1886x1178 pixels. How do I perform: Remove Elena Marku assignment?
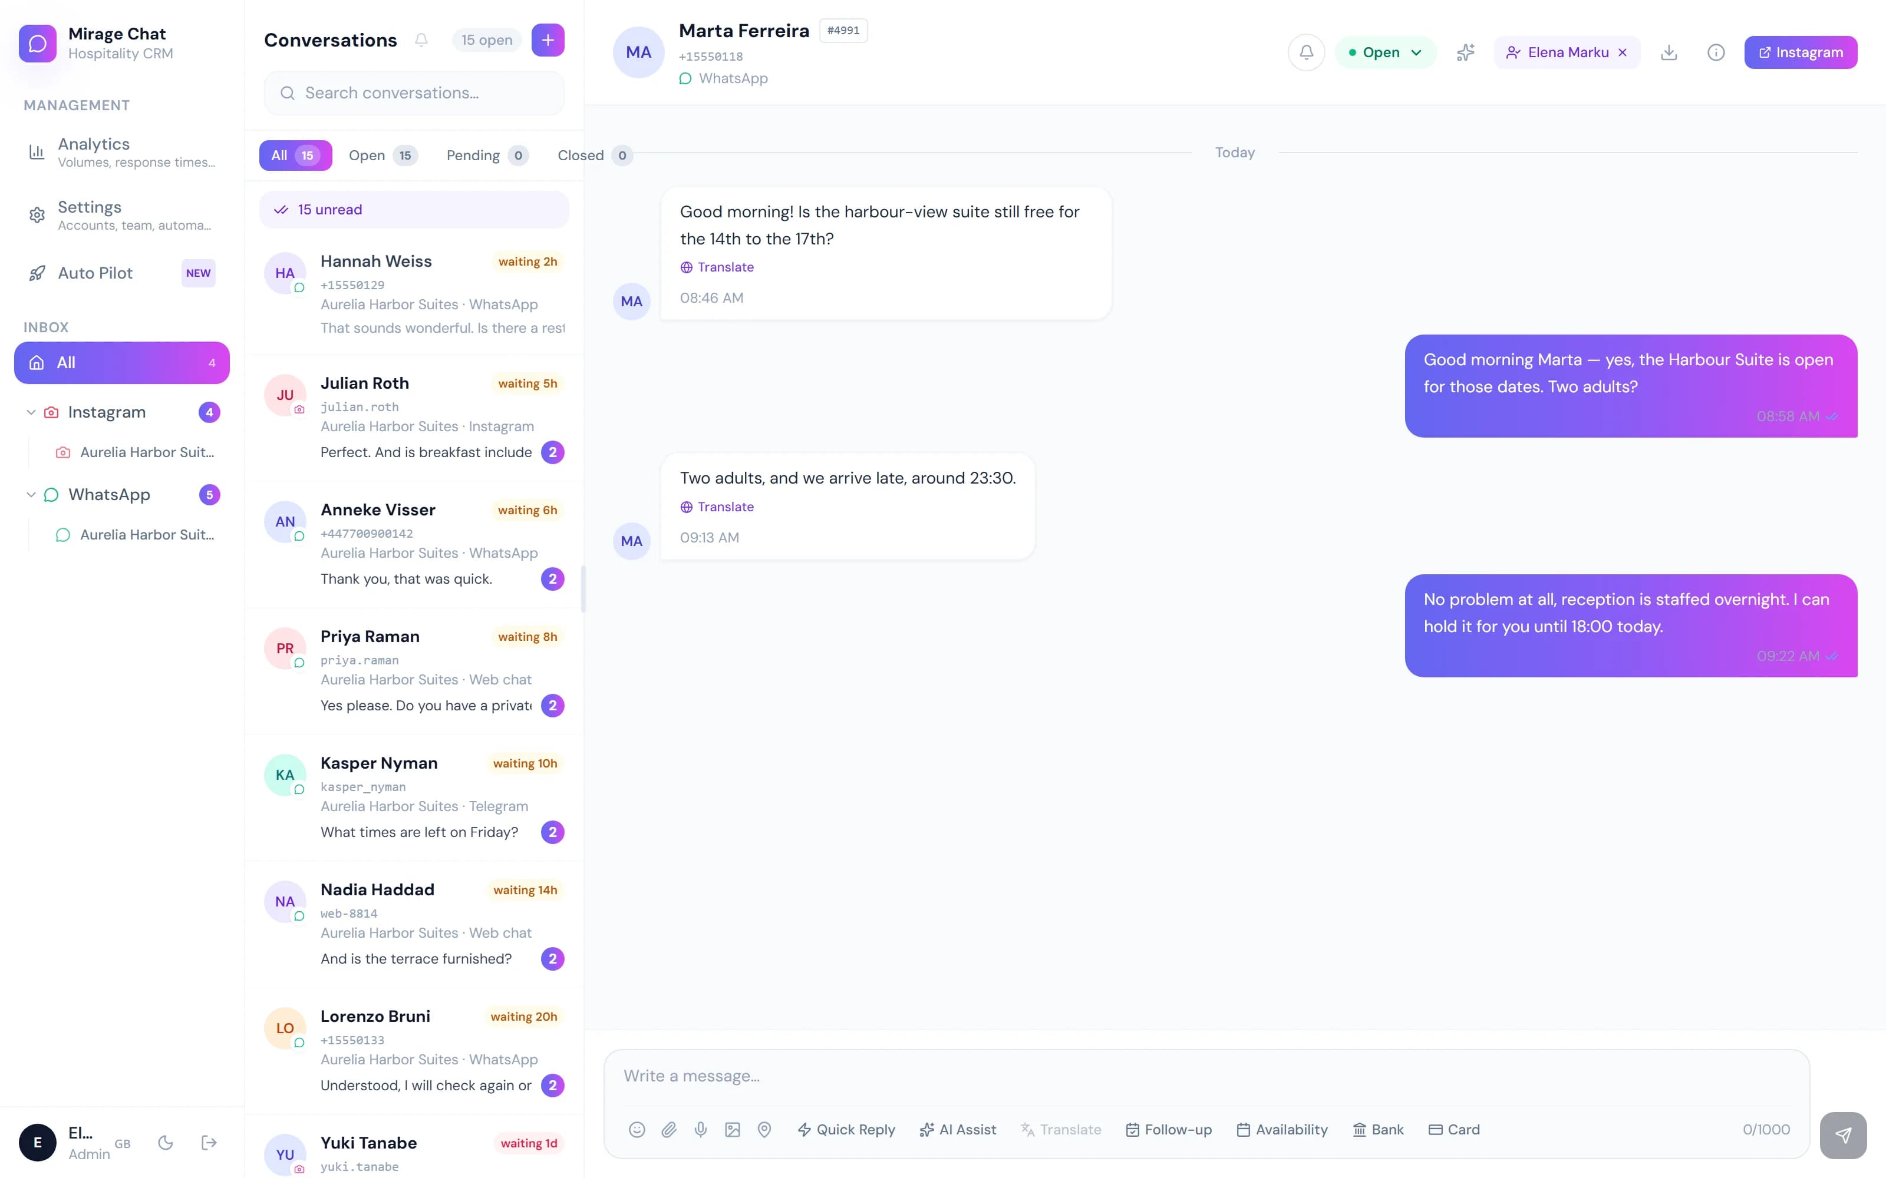tap(1623, 52)
